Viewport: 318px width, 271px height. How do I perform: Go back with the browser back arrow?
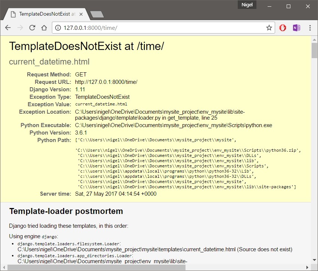pos(8,28)
